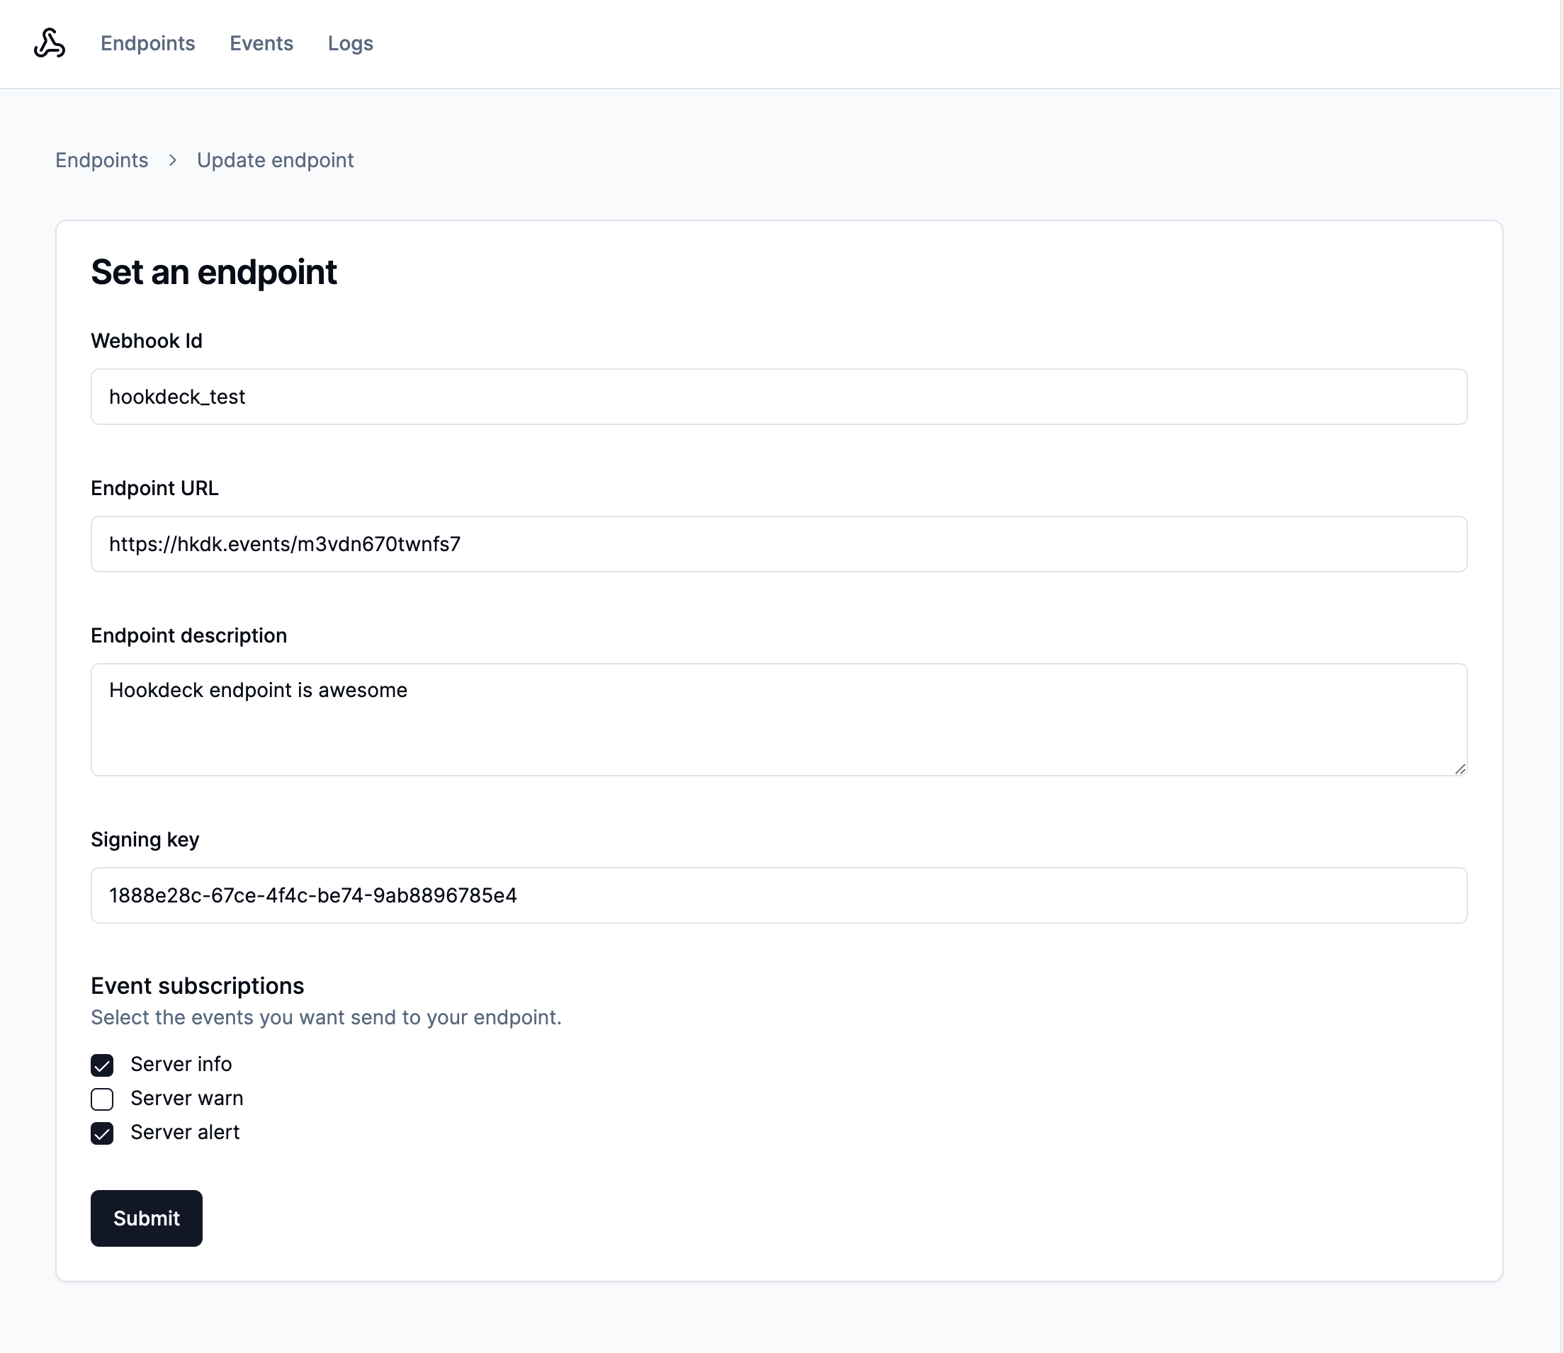This screenshot has width=1563, height=1353.
Task: Click the textarea resize handle
Action: [x=1460, y=769]
